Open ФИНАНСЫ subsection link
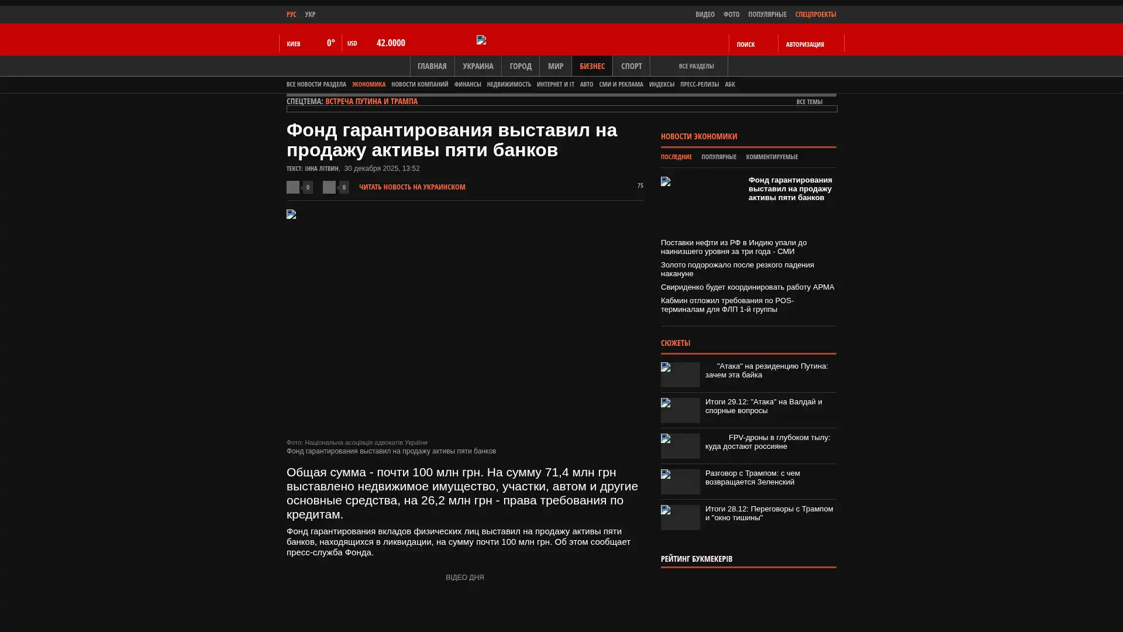The height and width of the screenshot is (632, 1123). click(467, 85)
